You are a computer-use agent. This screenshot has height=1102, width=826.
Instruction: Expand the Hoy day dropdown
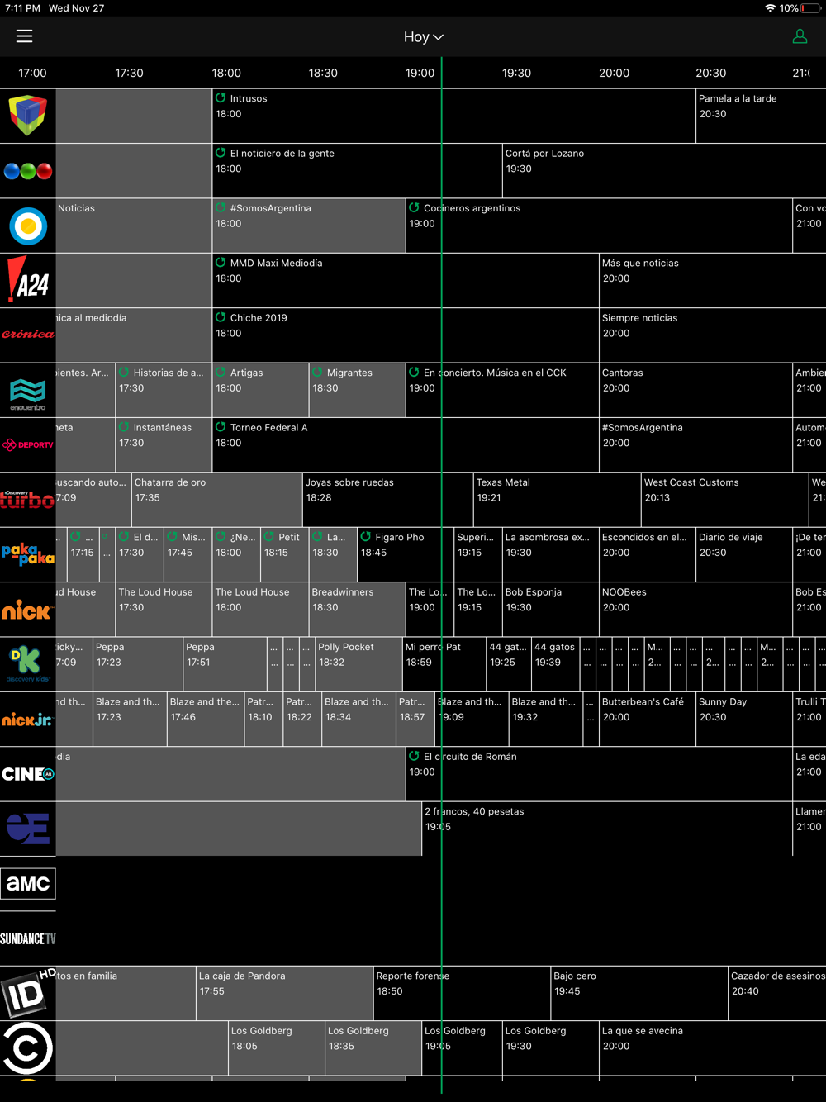424,37
